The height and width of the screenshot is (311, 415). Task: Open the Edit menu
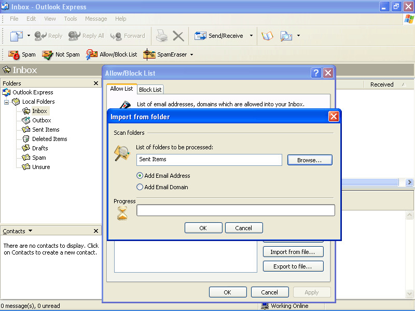coord(31,19)
